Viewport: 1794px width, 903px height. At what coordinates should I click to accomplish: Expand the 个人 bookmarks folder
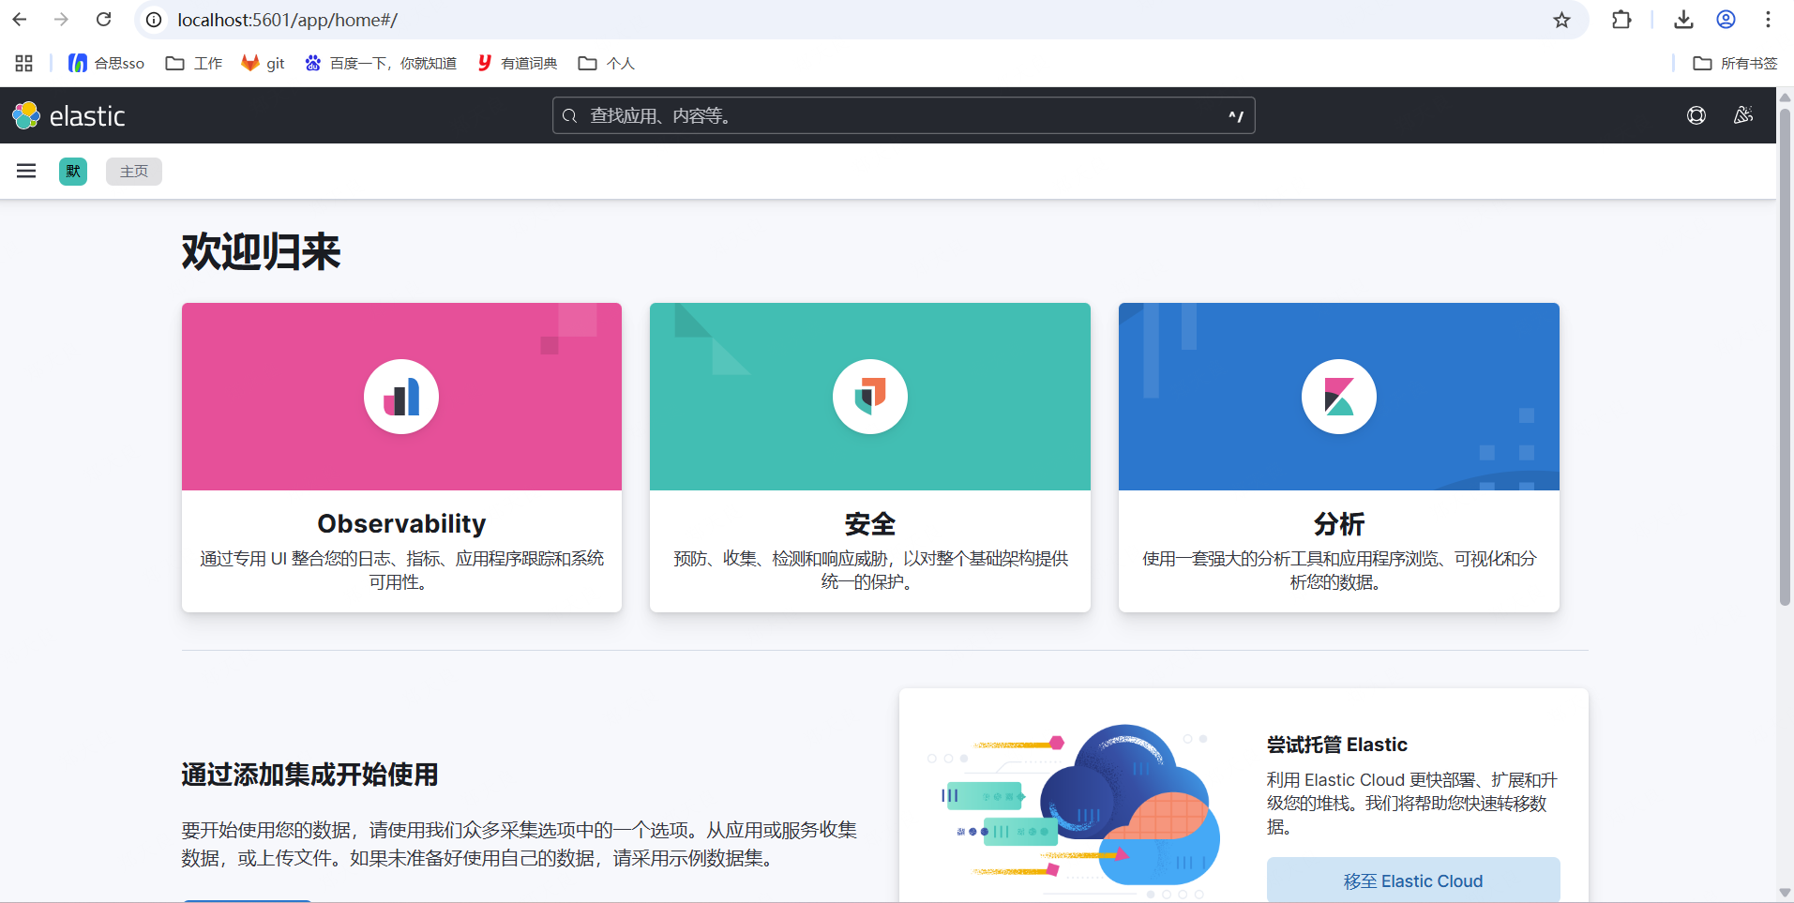pyautogui.click(x=605, y=63)
